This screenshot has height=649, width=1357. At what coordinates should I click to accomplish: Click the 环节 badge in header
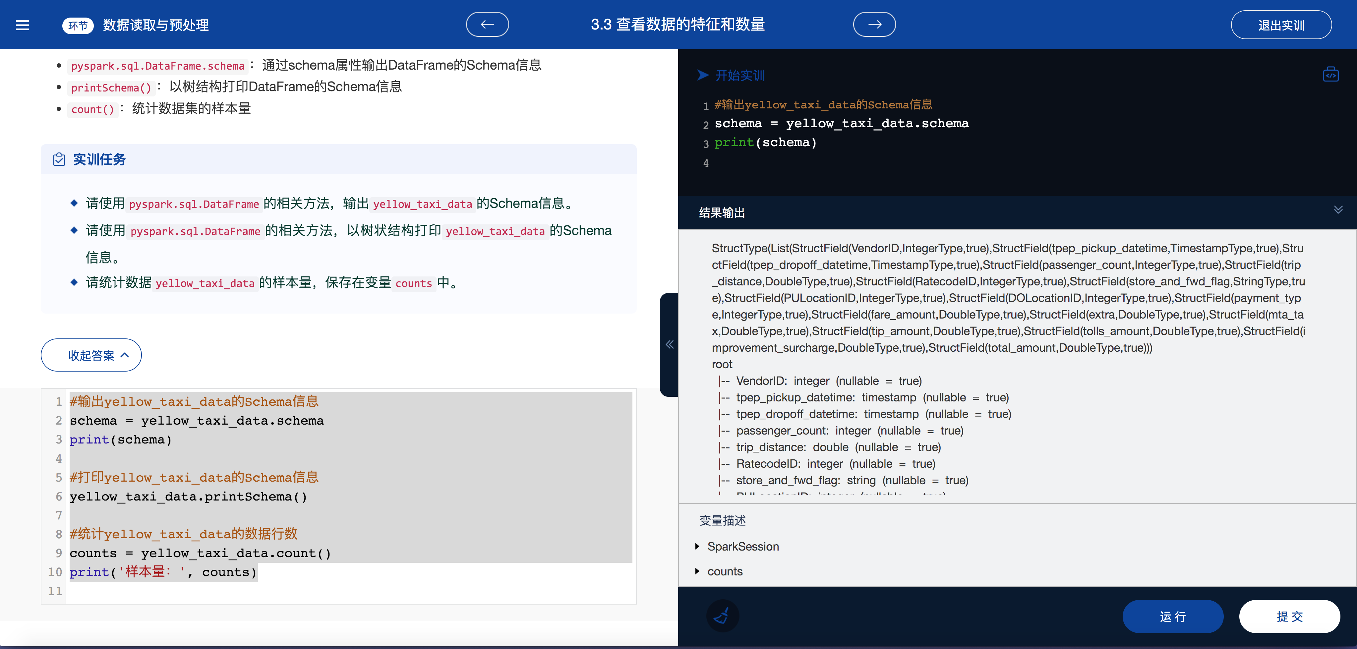point(78,25)
